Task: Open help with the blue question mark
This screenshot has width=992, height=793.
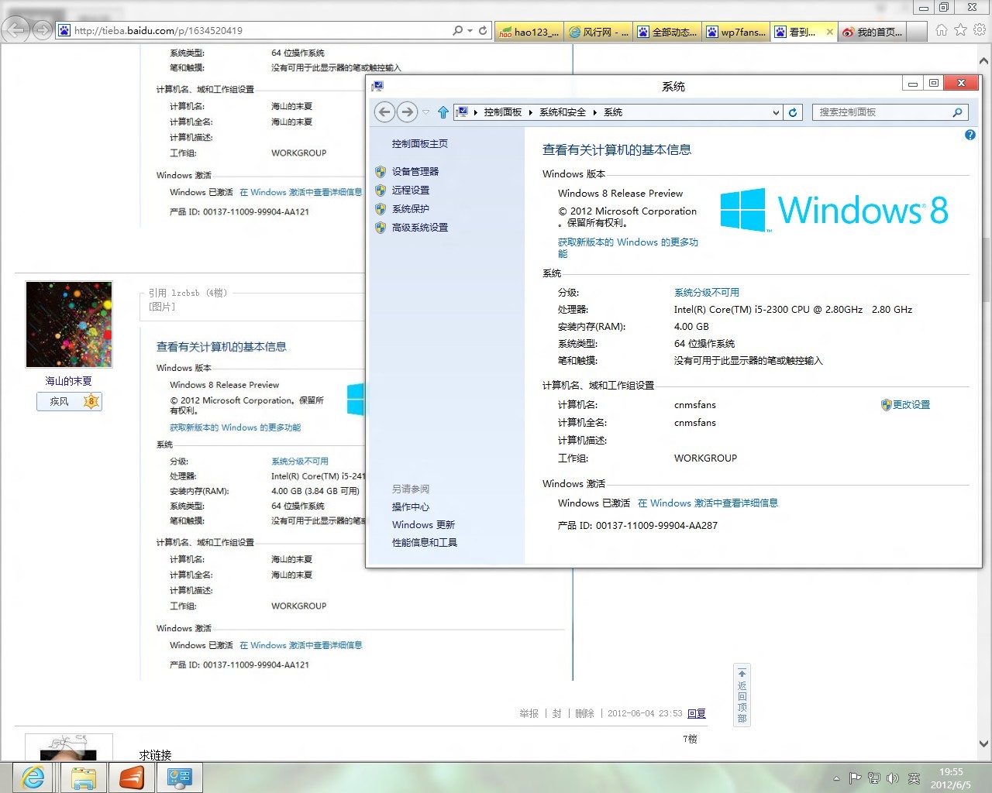Action: [x=970, y=136]
